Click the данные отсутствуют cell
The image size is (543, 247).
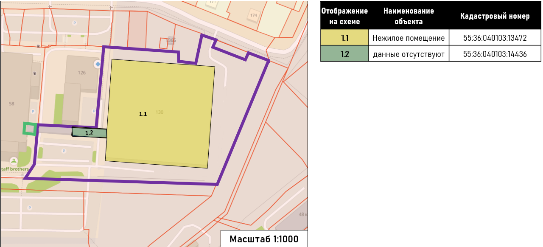(409, 54)
